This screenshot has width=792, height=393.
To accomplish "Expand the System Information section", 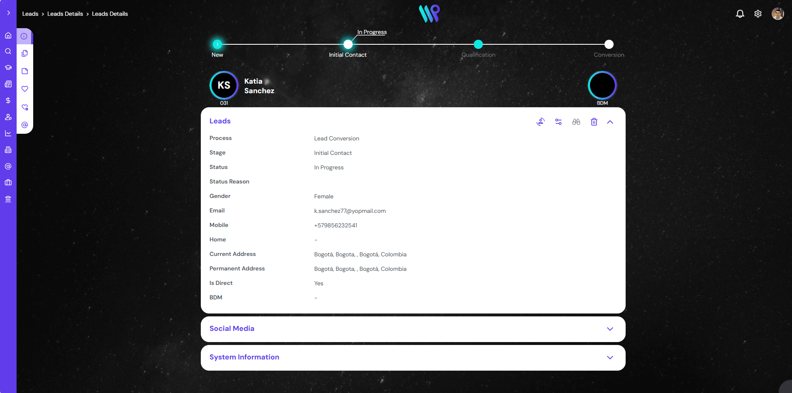I will 610,357.
